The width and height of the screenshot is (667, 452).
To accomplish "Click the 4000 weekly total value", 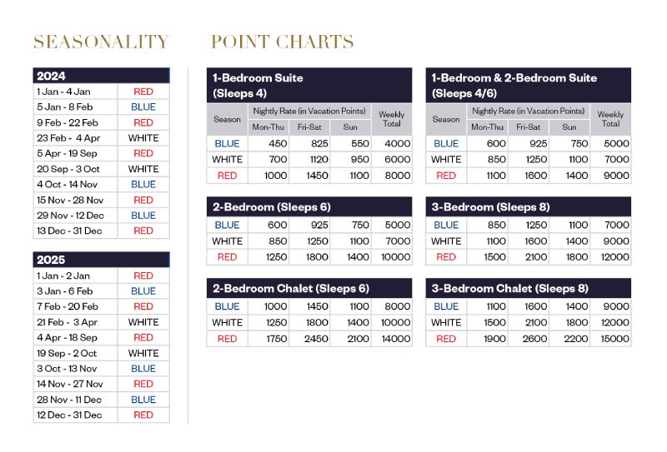I will (396, 143).
